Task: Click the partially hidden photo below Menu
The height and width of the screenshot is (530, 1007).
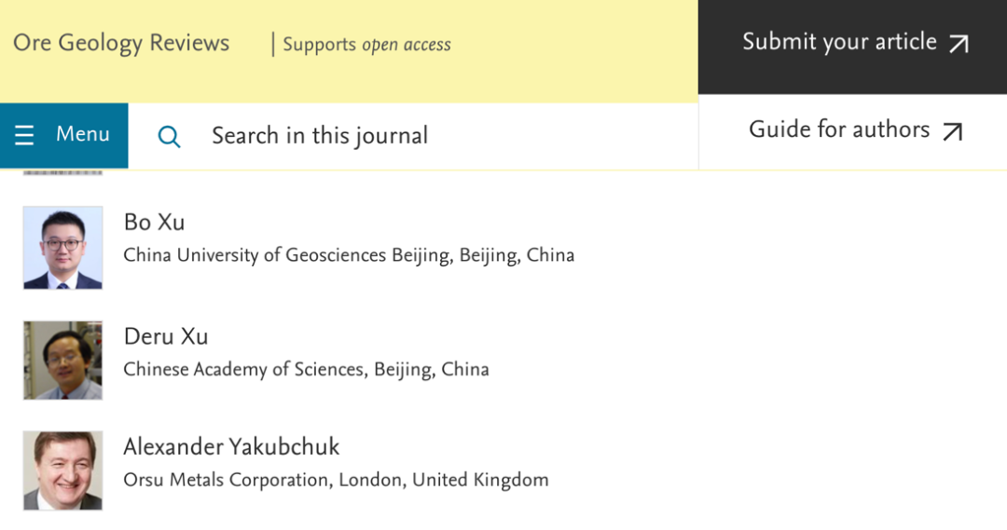Action: (x=62, y=172)
